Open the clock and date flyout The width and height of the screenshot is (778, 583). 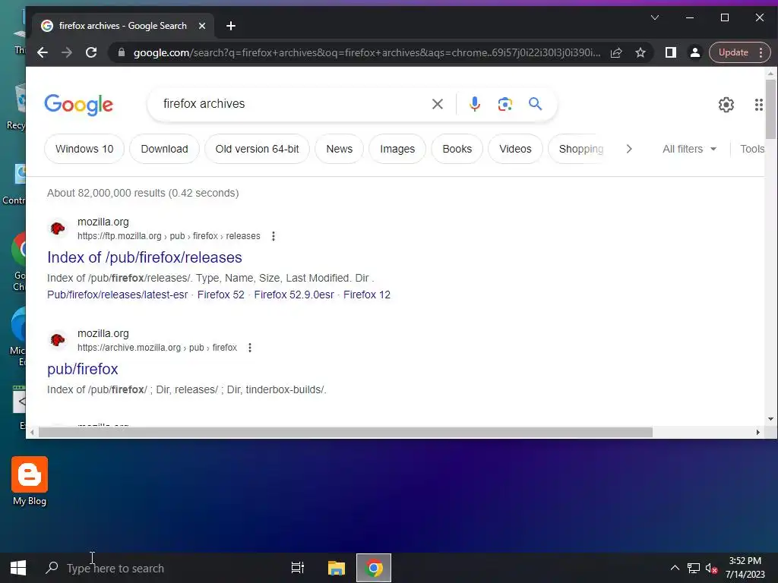pos(745,568)
